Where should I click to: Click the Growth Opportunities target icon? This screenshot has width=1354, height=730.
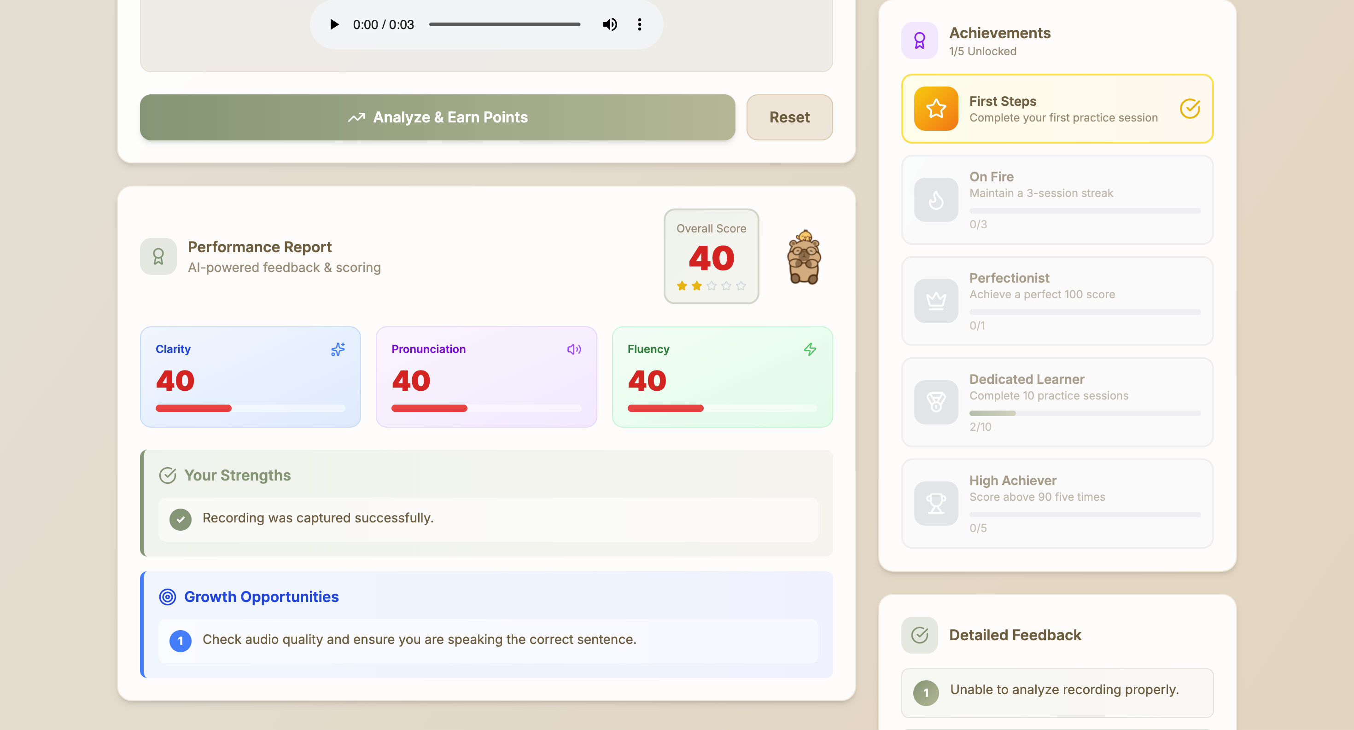click(x=167, y=597)
